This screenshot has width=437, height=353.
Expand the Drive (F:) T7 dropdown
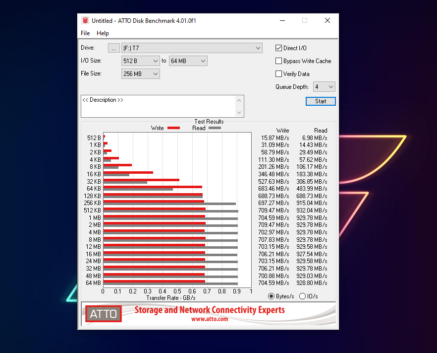click(x=192, y=48)
